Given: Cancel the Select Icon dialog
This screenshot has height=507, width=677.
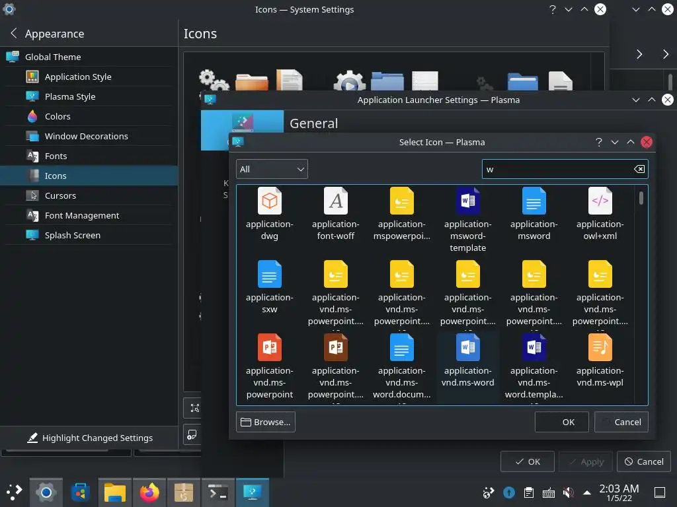Looking at the screenshot, I should (621, 422).
